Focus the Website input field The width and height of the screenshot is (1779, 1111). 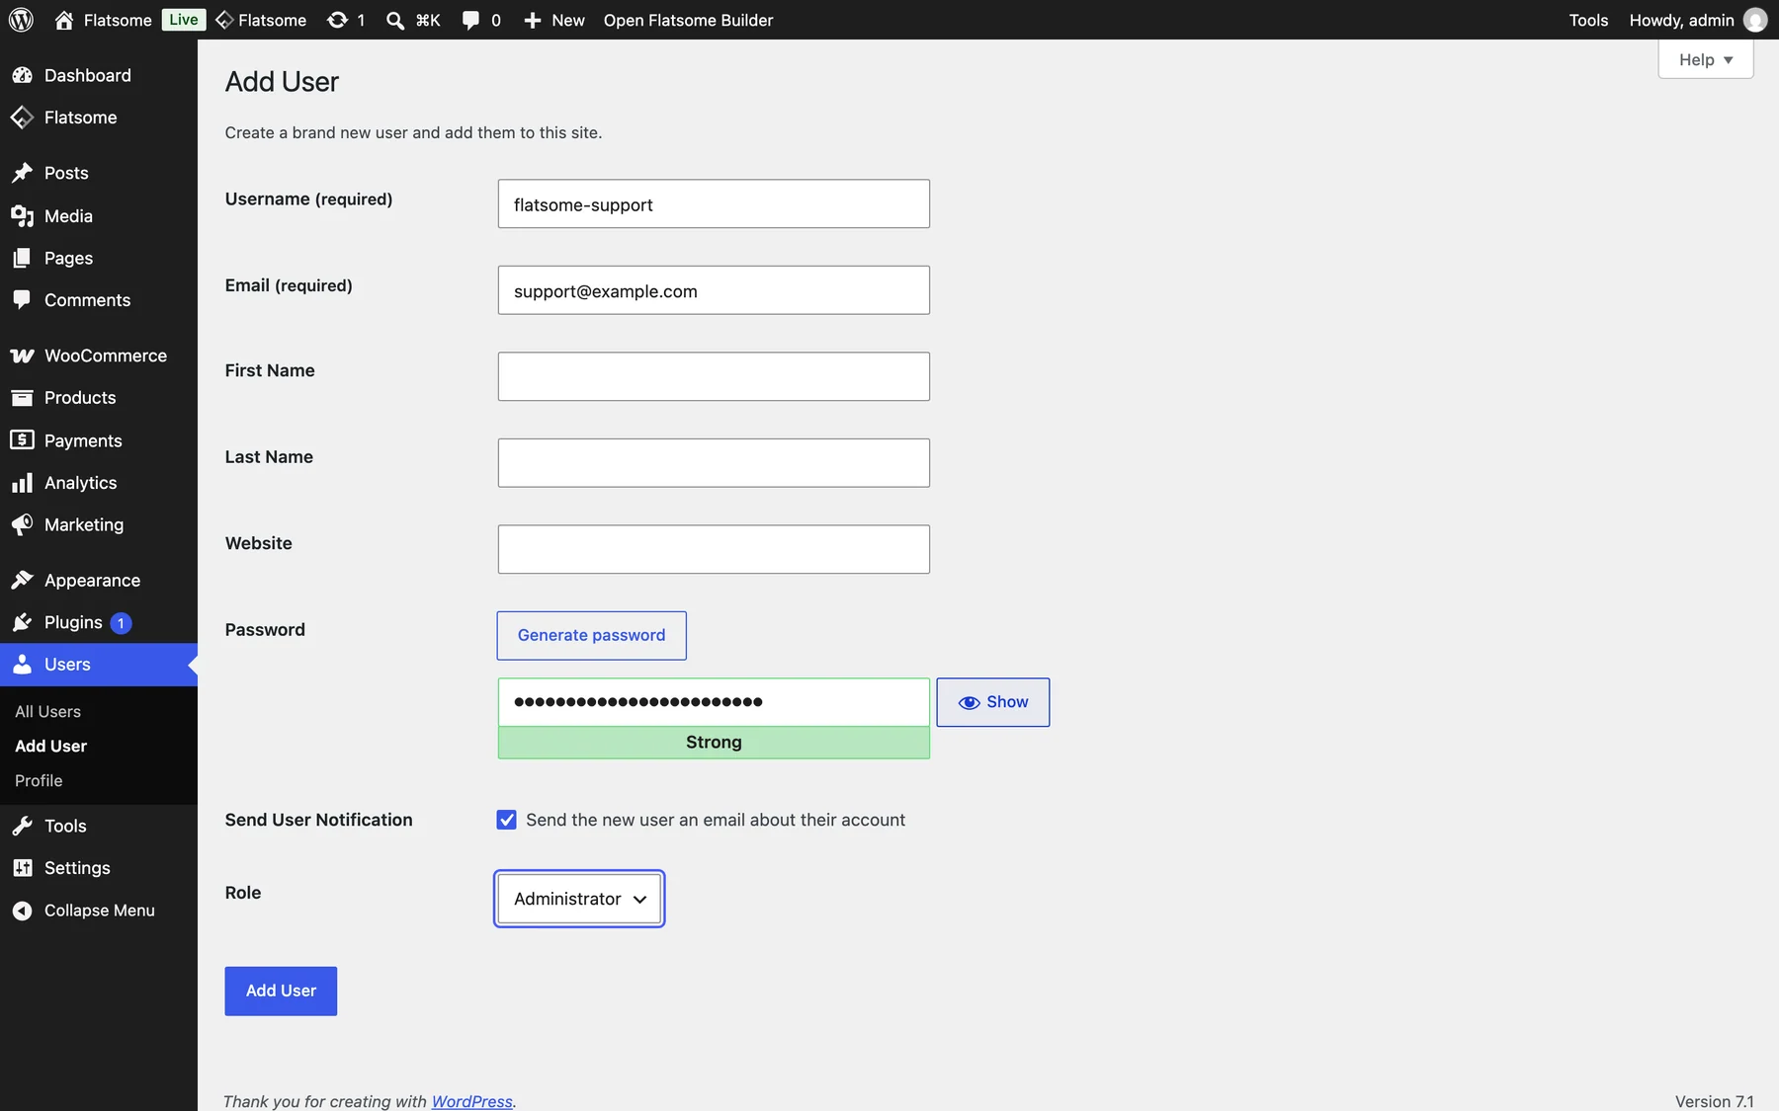(714, 549)
